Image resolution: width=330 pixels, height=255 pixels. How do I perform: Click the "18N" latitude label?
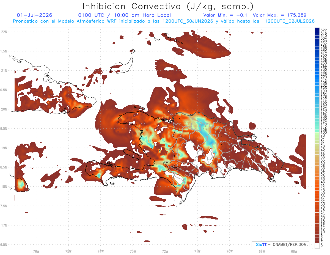[x=4, y=187]
